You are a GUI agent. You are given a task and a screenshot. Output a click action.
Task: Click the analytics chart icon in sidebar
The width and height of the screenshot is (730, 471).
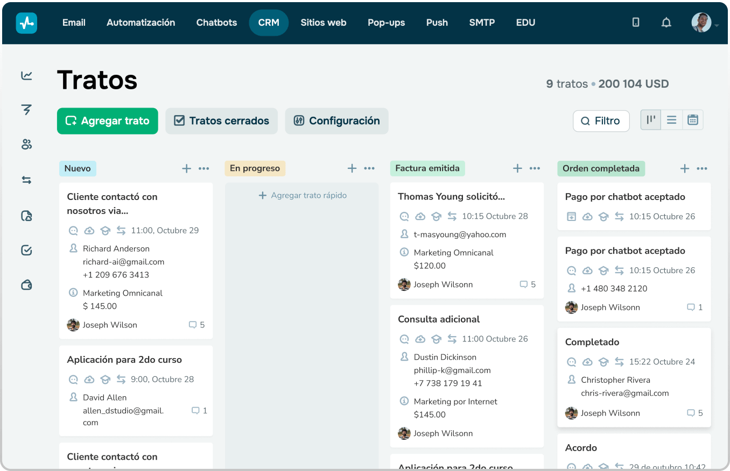pos(26,76)
